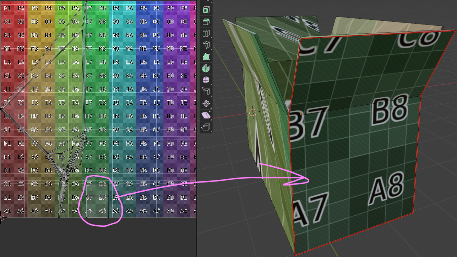Activate the Bevel tool
This screenshot has height=257, width=457.
pyautogui.click(x=206, y=22)
